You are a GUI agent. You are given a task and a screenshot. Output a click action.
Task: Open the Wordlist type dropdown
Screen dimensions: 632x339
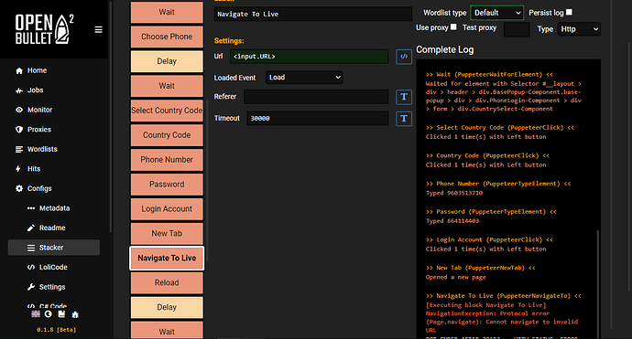tap(497, 13)
